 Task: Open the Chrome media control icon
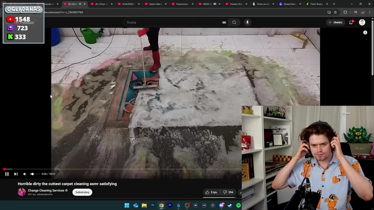coord(355,12)
